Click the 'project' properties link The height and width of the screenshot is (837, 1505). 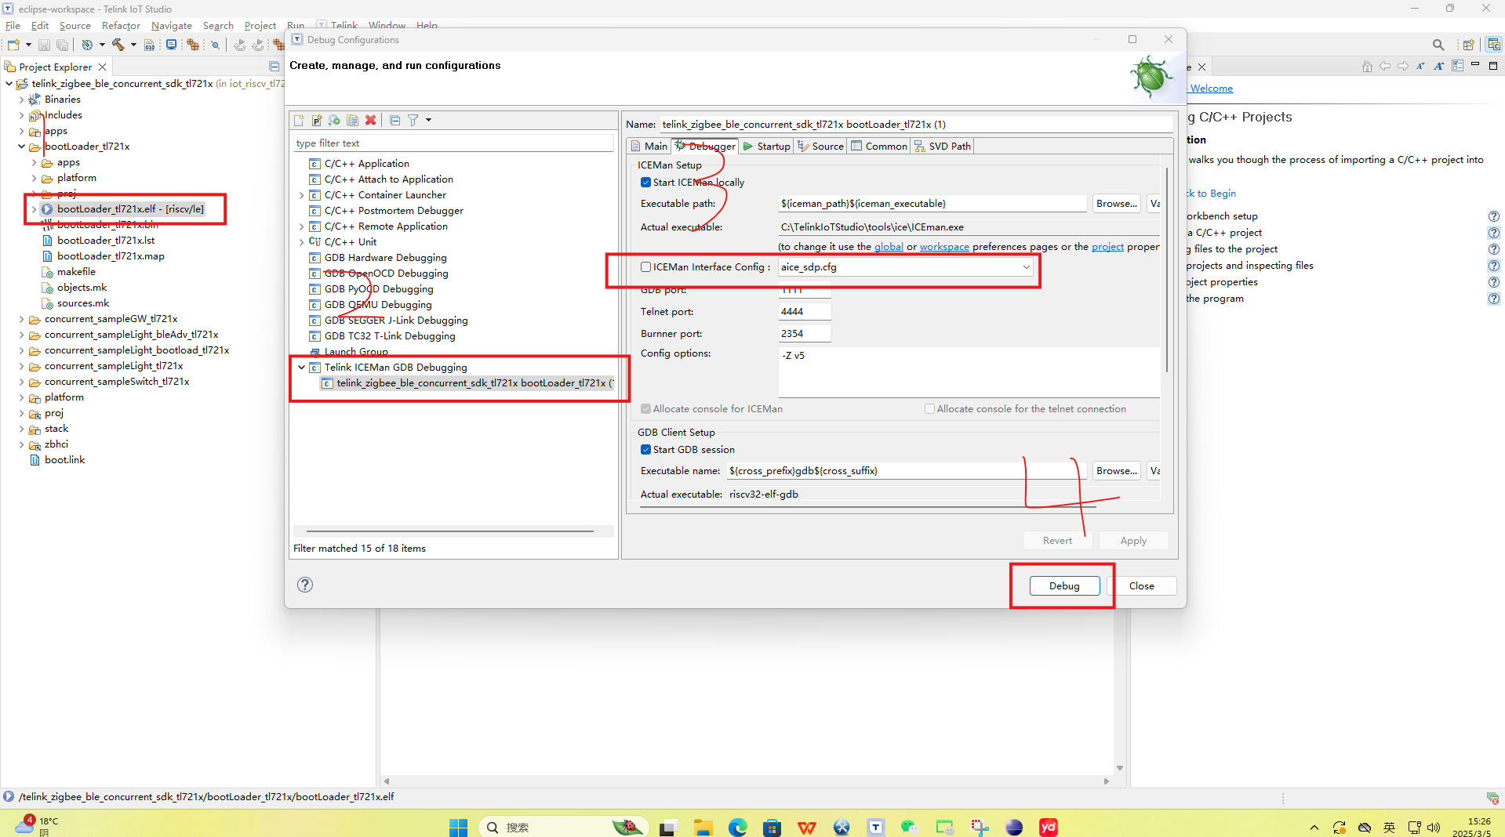pyautogui.click(x=1107, y=247)
